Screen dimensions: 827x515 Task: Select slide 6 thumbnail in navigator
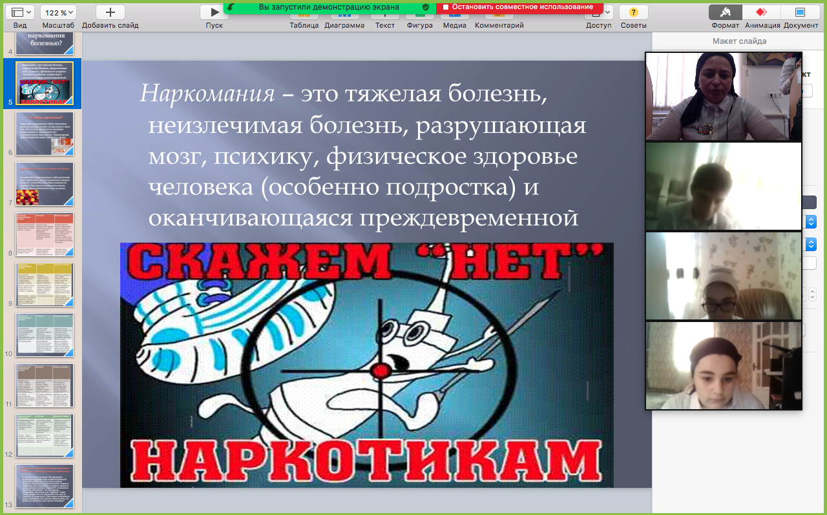click(45, 134)
